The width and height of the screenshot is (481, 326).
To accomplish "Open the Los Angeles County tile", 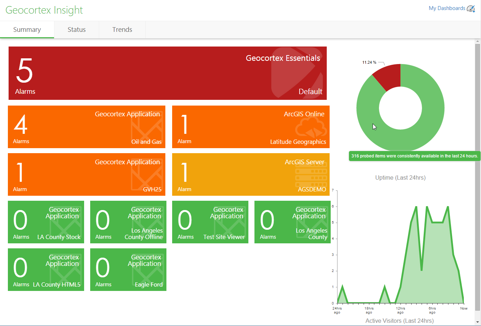I will pyautogui.click(x=292, y=222).
